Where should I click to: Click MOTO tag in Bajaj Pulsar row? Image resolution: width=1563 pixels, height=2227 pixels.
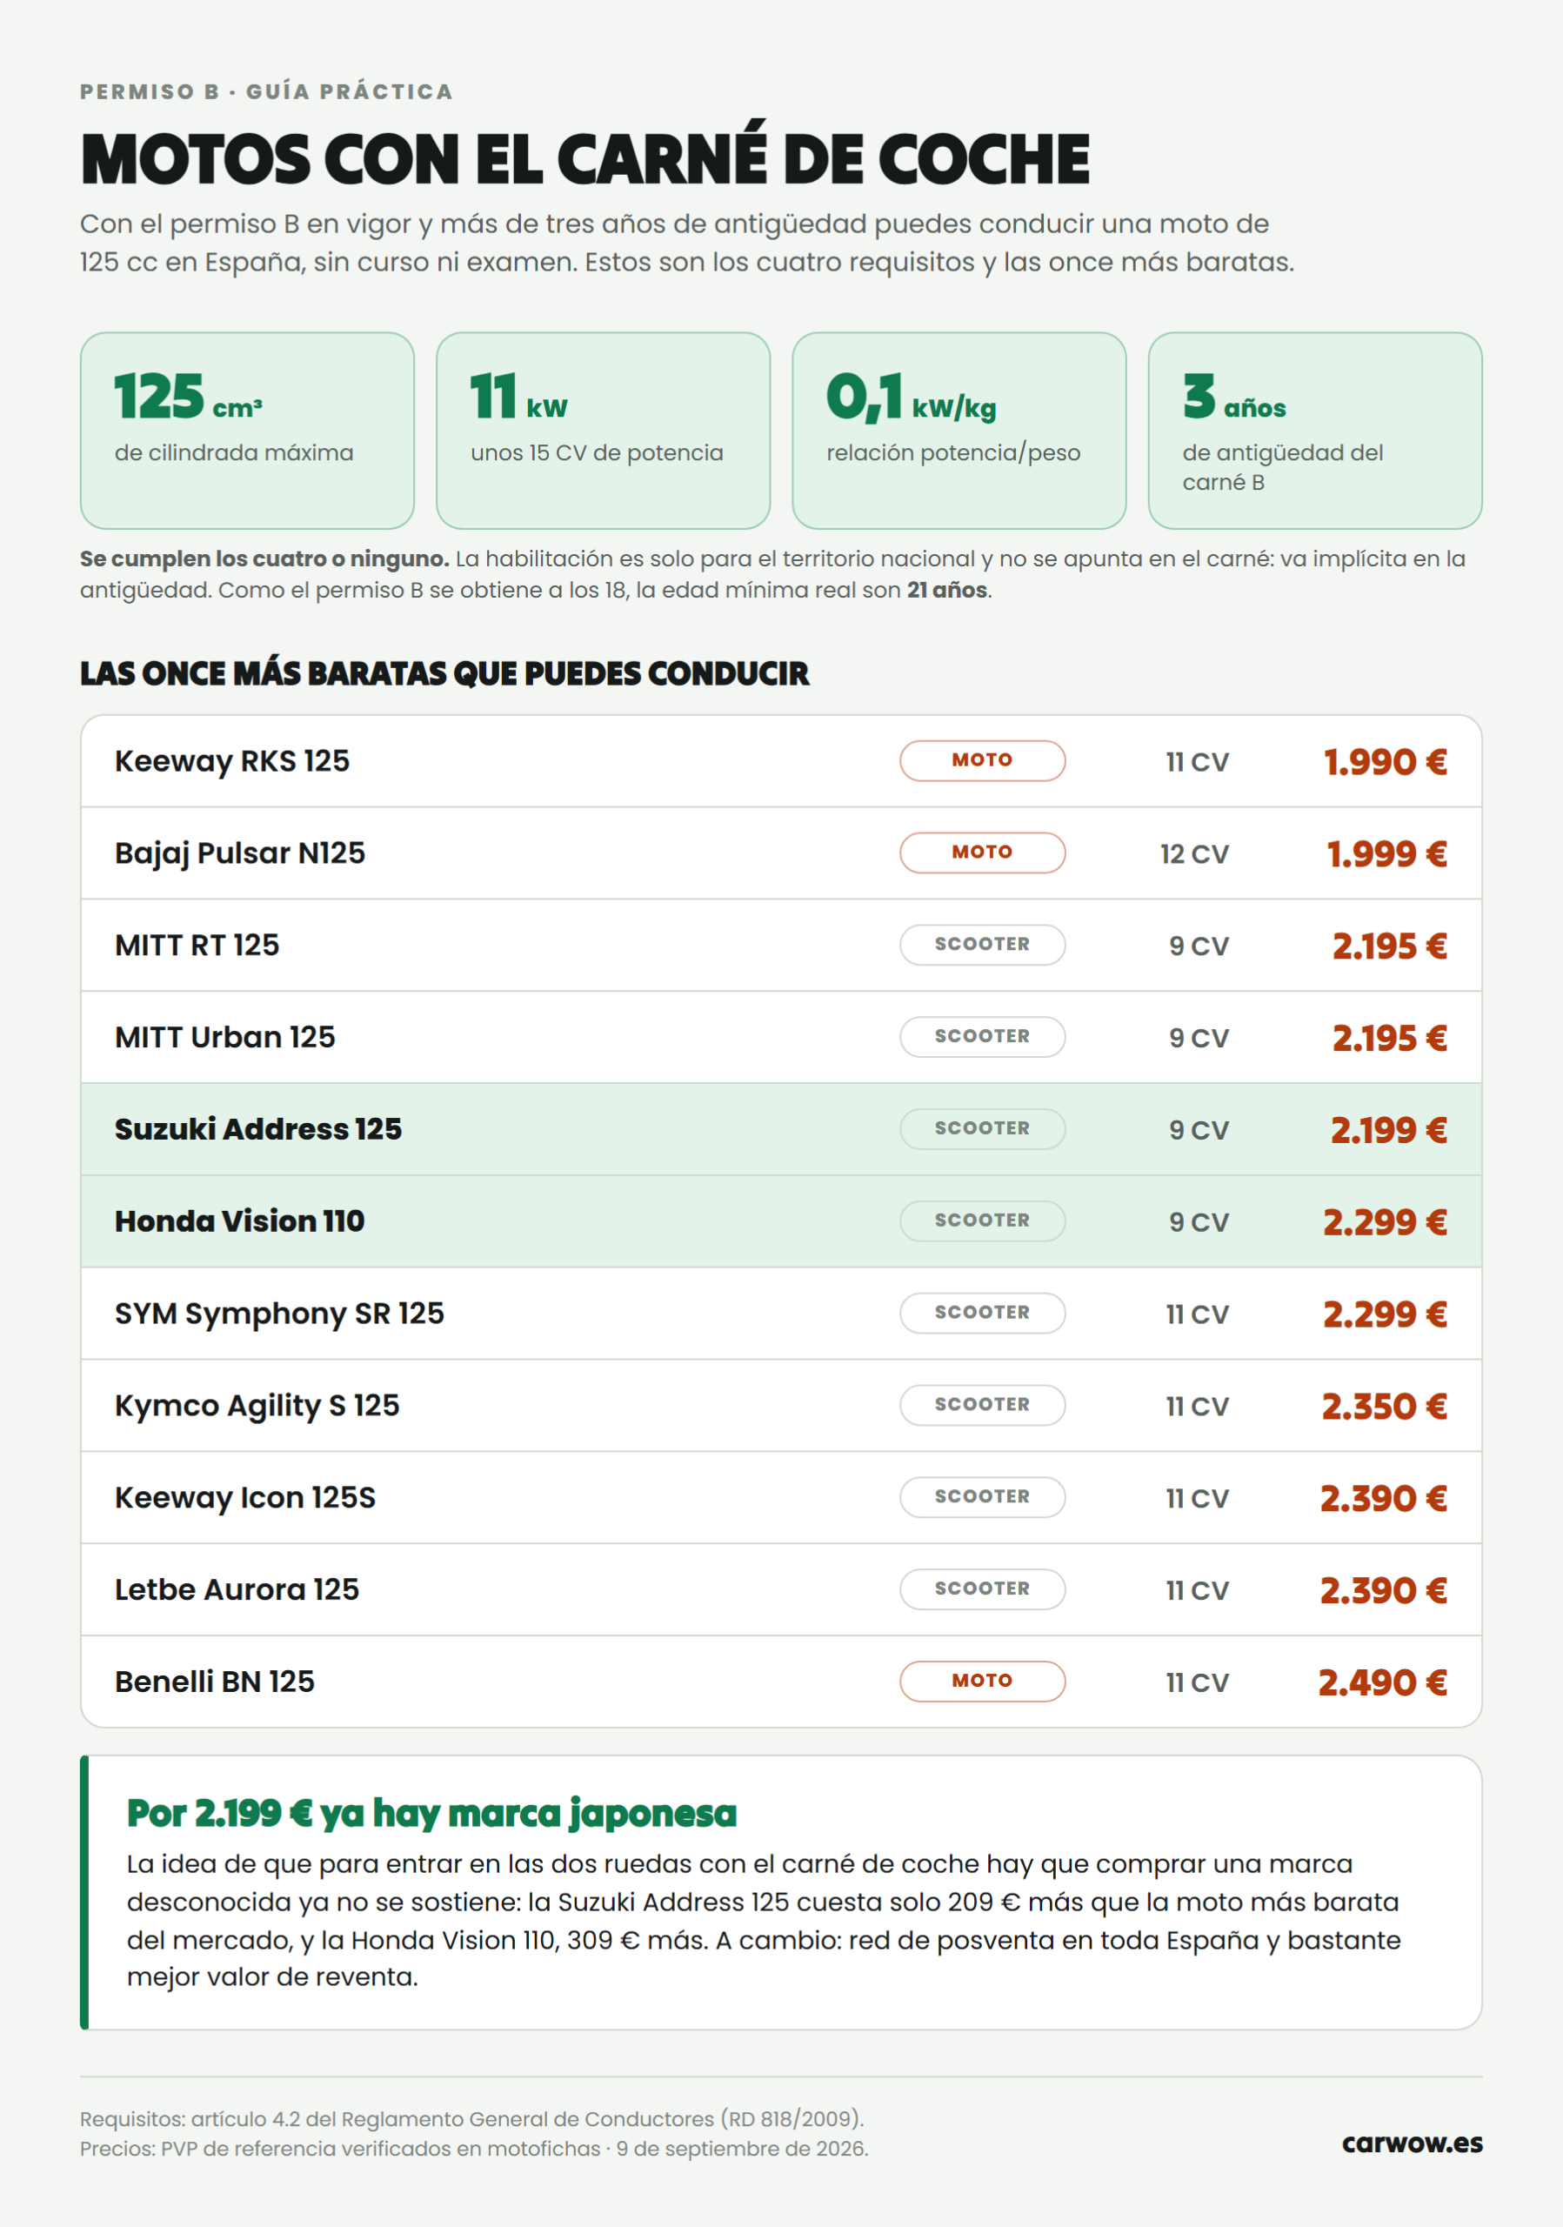click(982, 853)
